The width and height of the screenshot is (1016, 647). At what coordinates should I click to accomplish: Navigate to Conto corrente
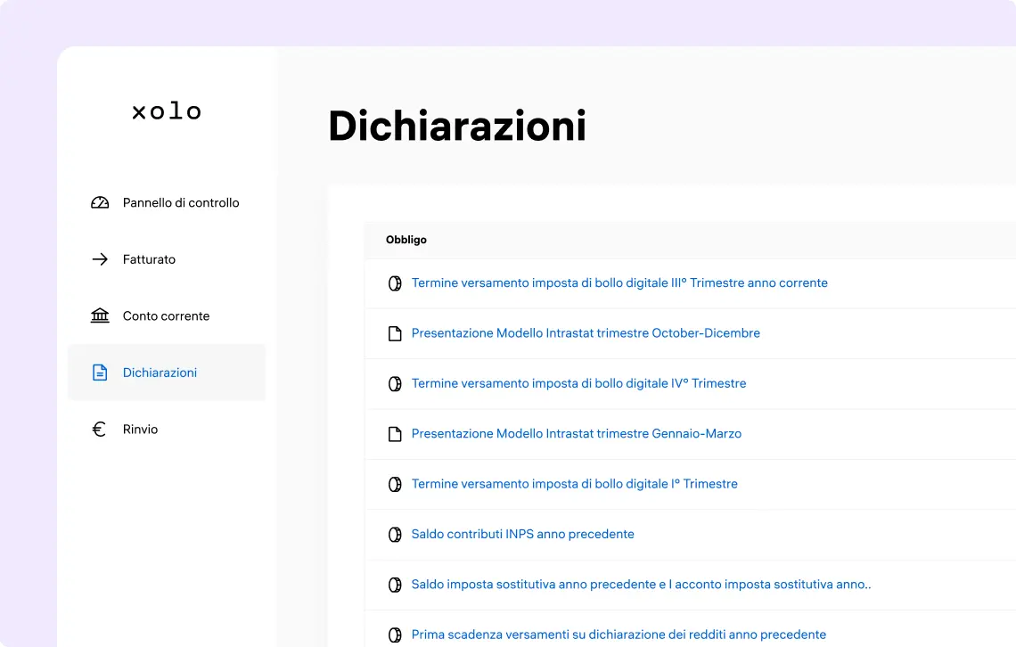[x=166, y=315]
